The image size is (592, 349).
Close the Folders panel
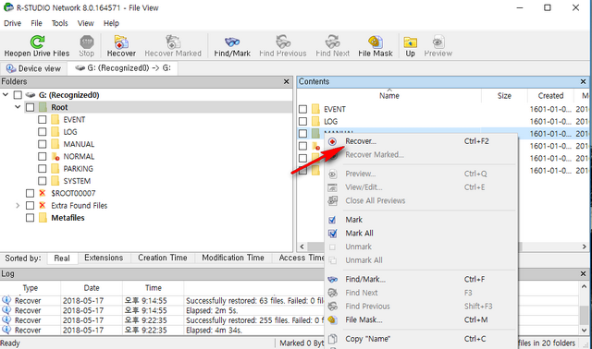click(x=286, y=82)
